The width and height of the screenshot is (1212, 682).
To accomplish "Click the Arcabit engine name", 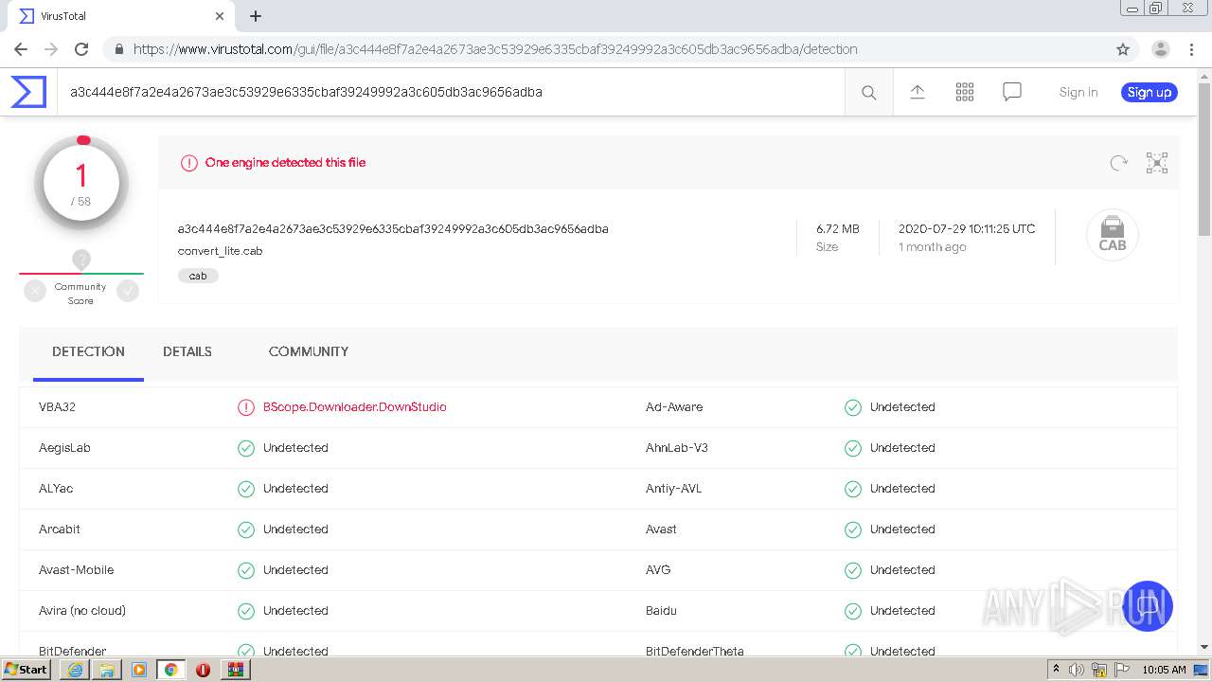I will (x=60, y=529).
